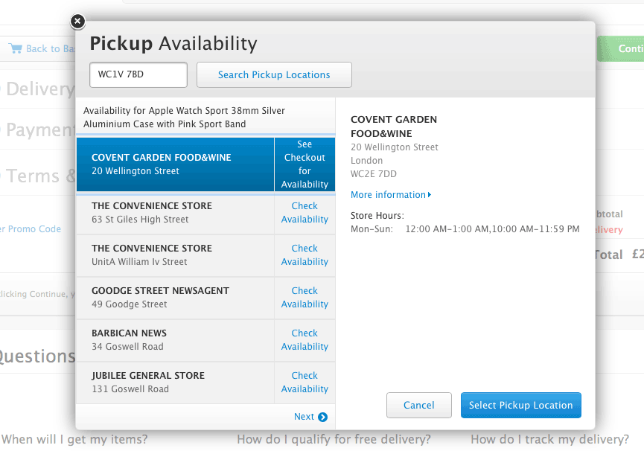Screen dimensions: 644x451
Task: Click Search Pickup Locations button
Action: 274,74
